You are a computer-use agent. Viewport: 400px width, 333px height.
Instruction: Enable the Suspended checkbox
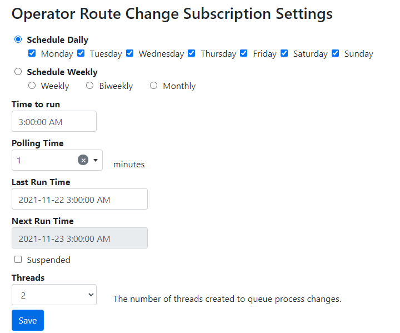[x=18, y=260]
